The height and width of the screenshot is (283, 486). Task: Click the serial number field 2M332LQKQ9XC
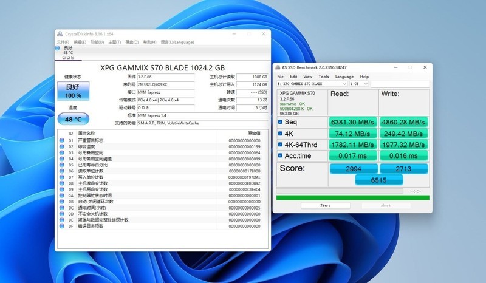tap(165, 84)
